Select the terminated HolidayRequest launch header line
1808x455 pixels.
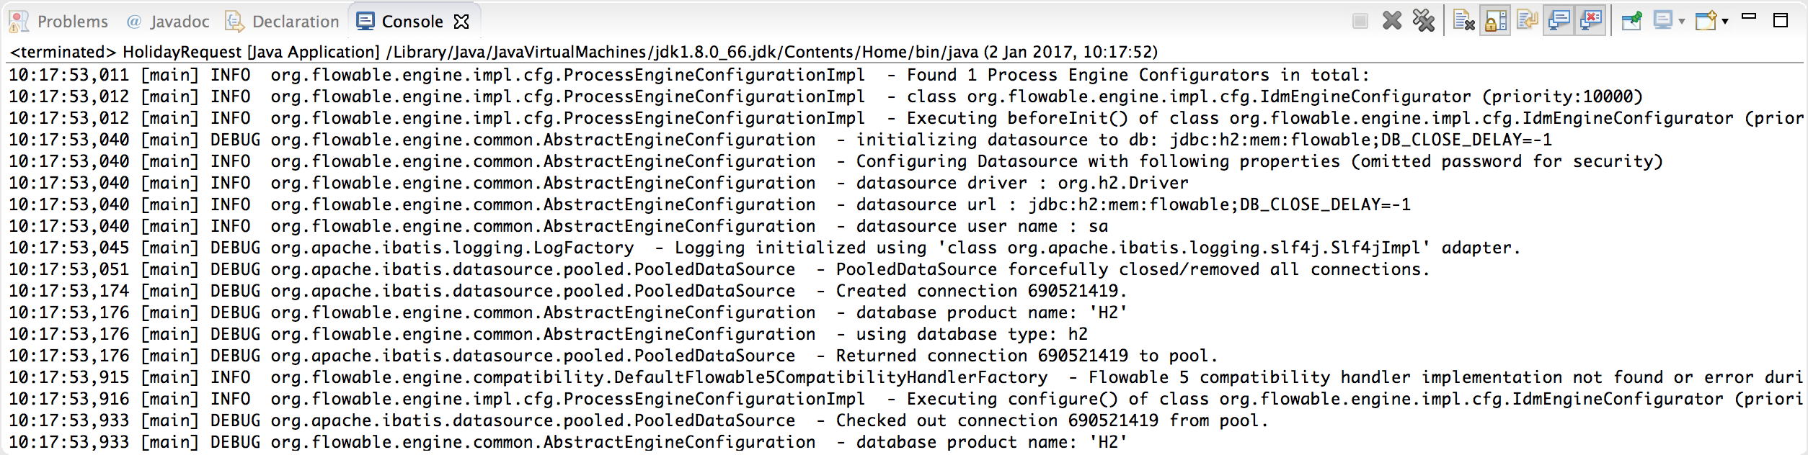(x=505, y=50)
